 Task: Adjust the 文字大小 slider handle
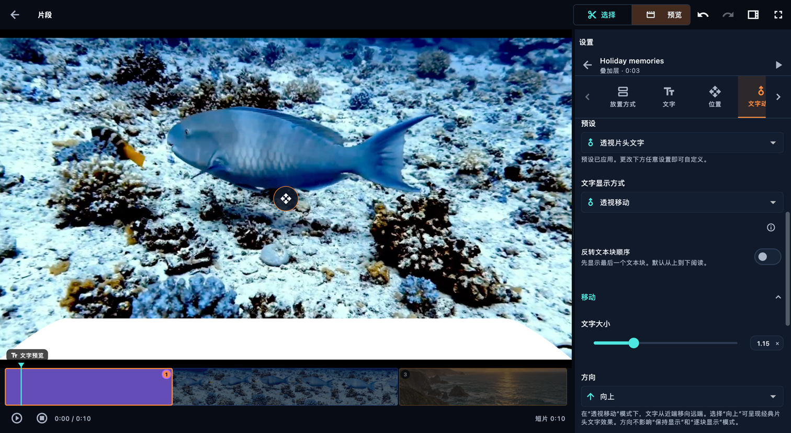point(634,343)
